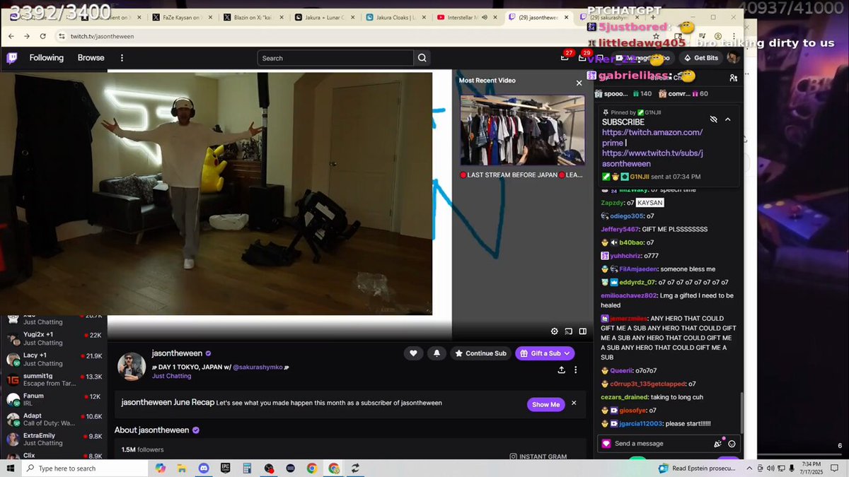
Task: Click the Windows Start button
Action: [11, 469]
